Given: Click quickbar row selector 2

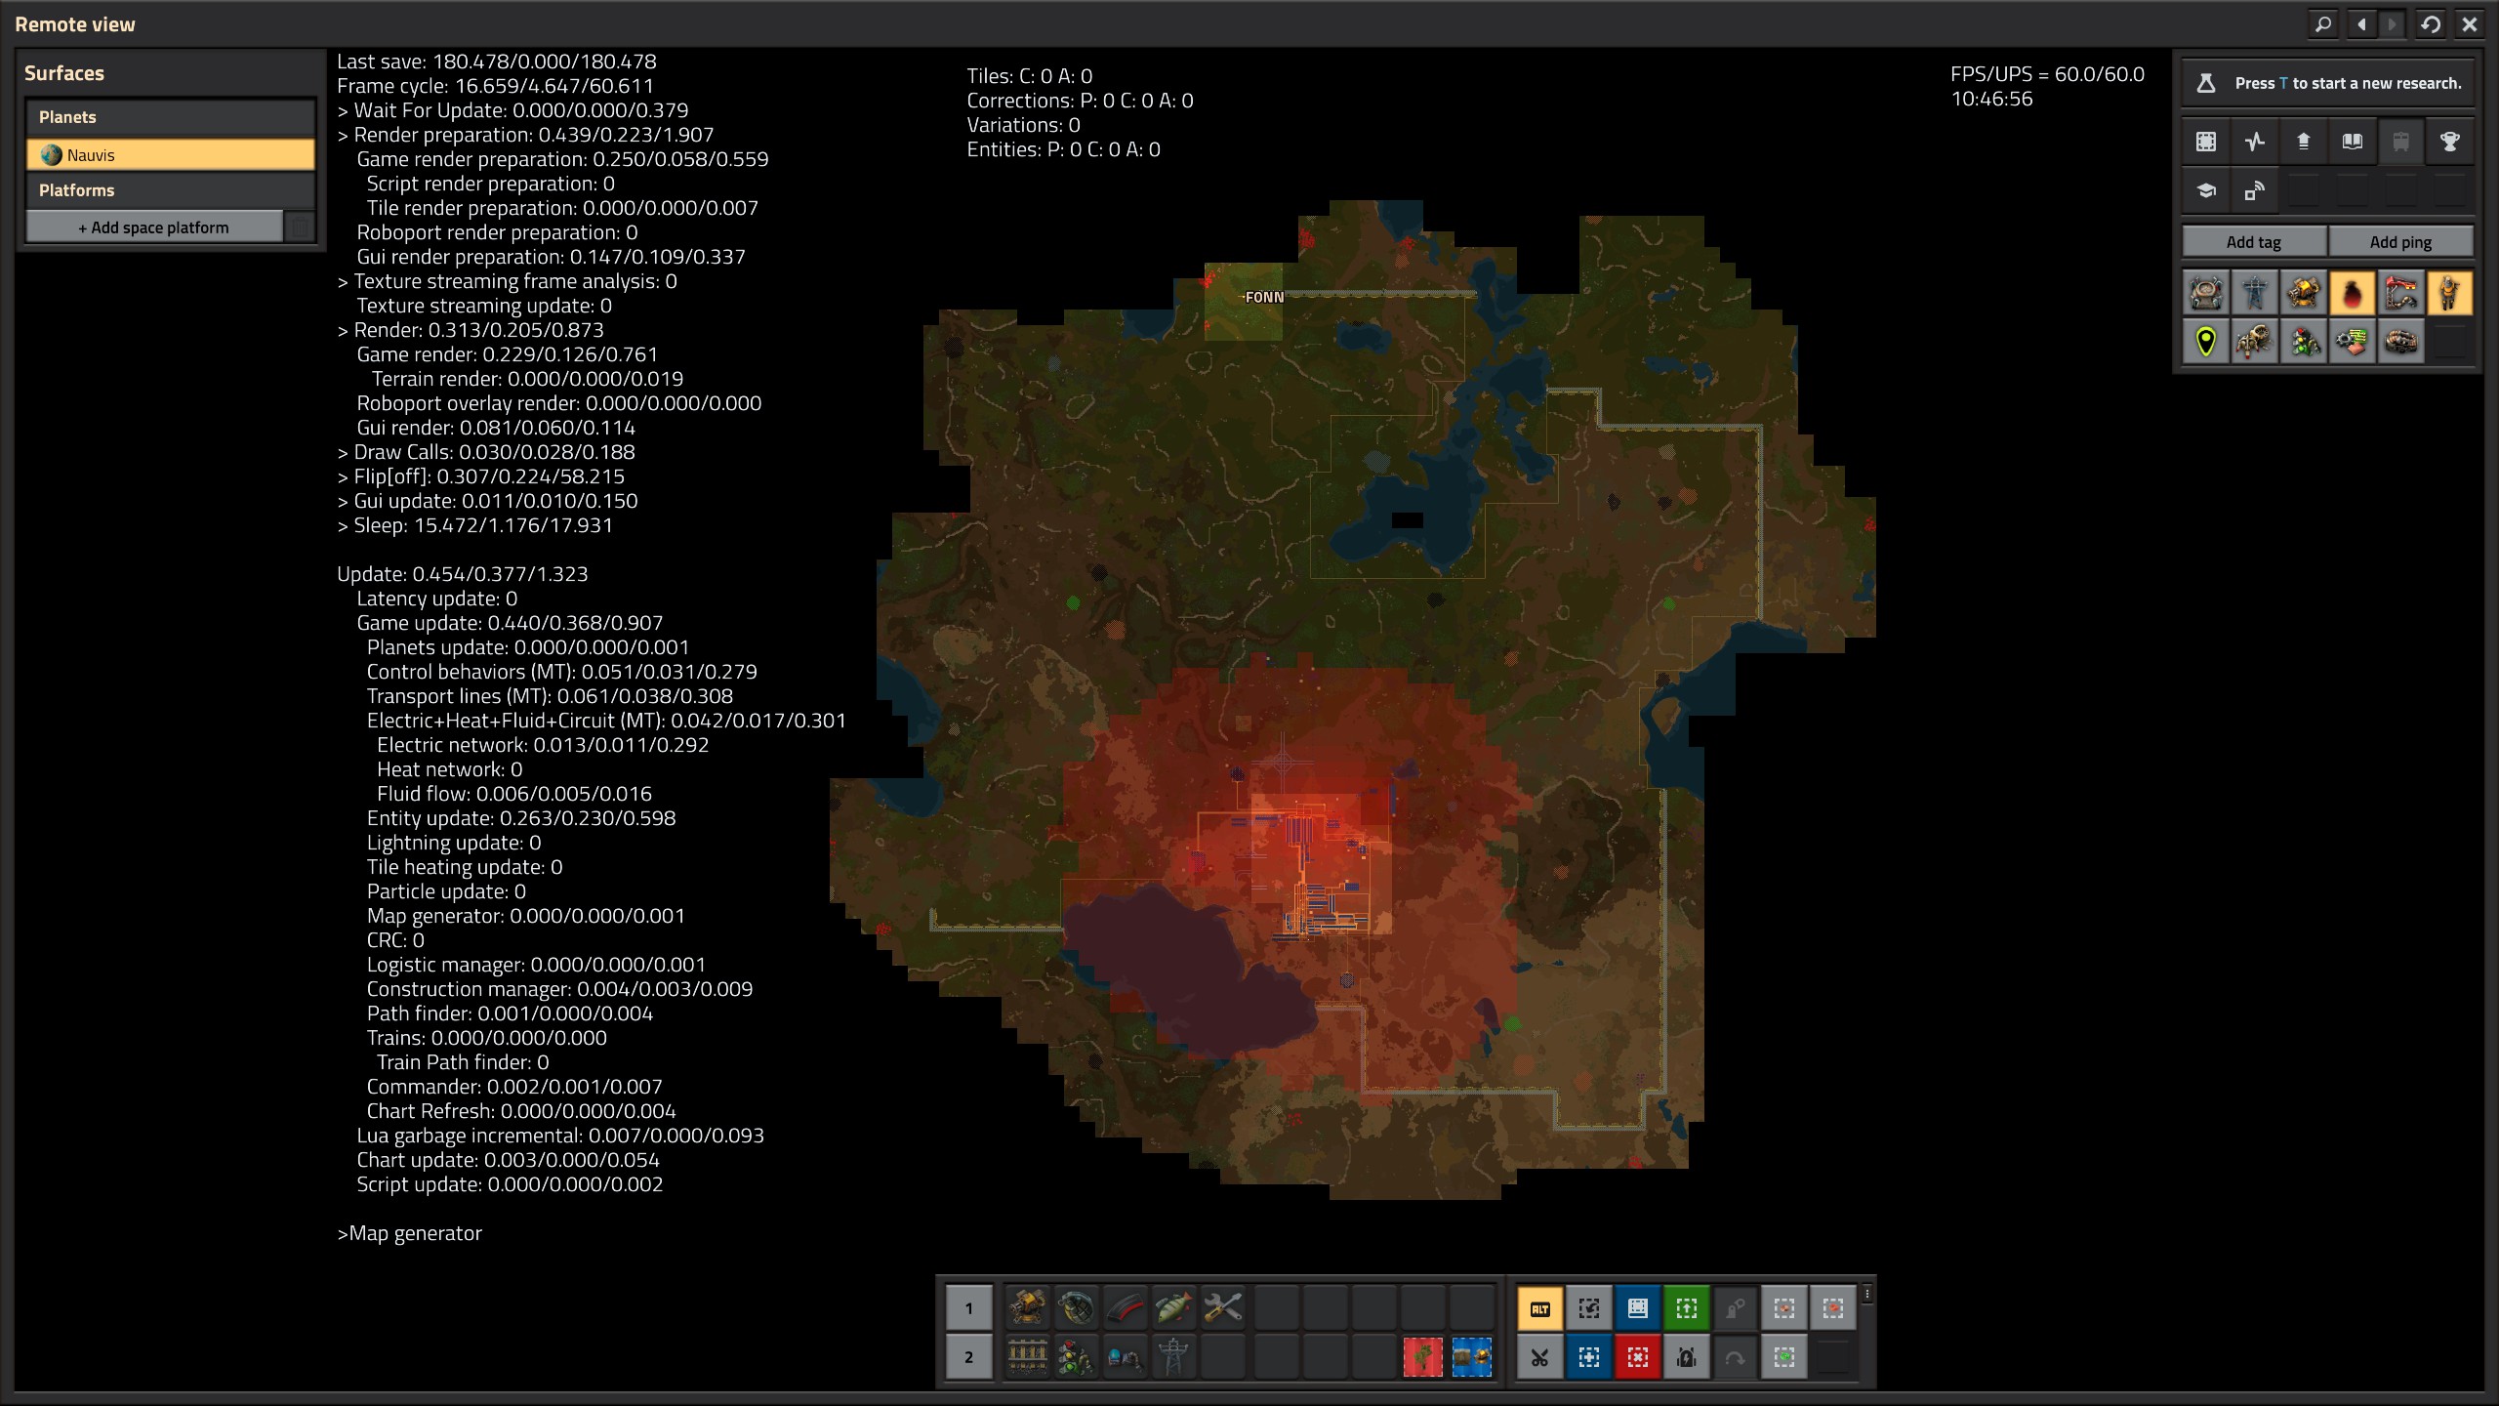Looking at the screenshot, I should (x=968, y=1356).
